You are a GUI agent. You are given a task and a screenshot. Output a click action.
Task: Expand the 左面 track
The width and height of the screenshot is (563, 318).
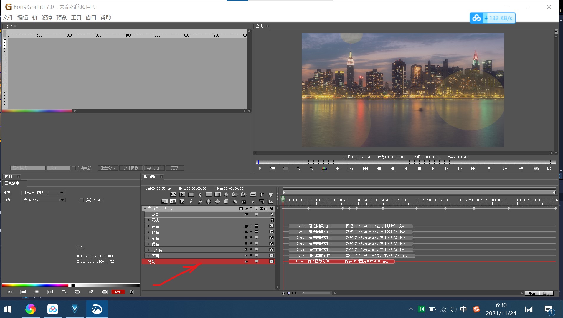point(148,238)
